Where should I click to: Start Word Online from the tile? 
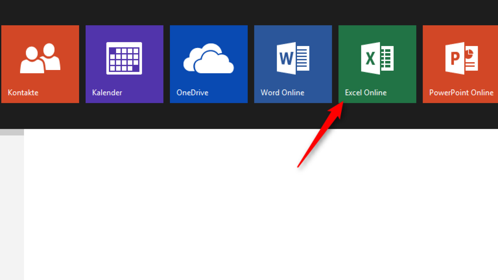coord(293,64)
